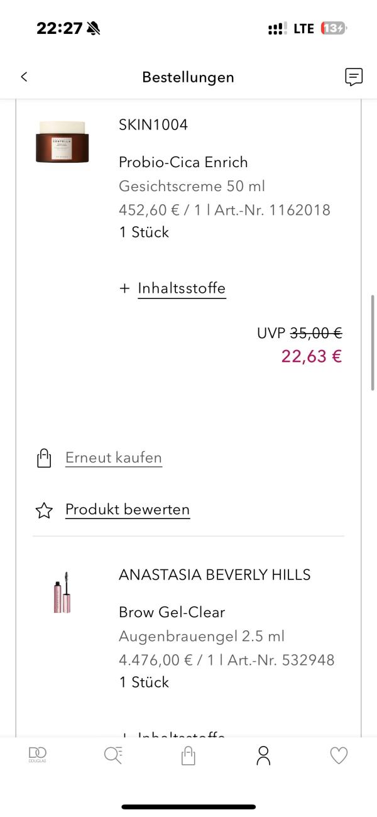Screen dimensions: 377x817
Task: Tap the Douglas home logo icon
Action: coord(38,755)
